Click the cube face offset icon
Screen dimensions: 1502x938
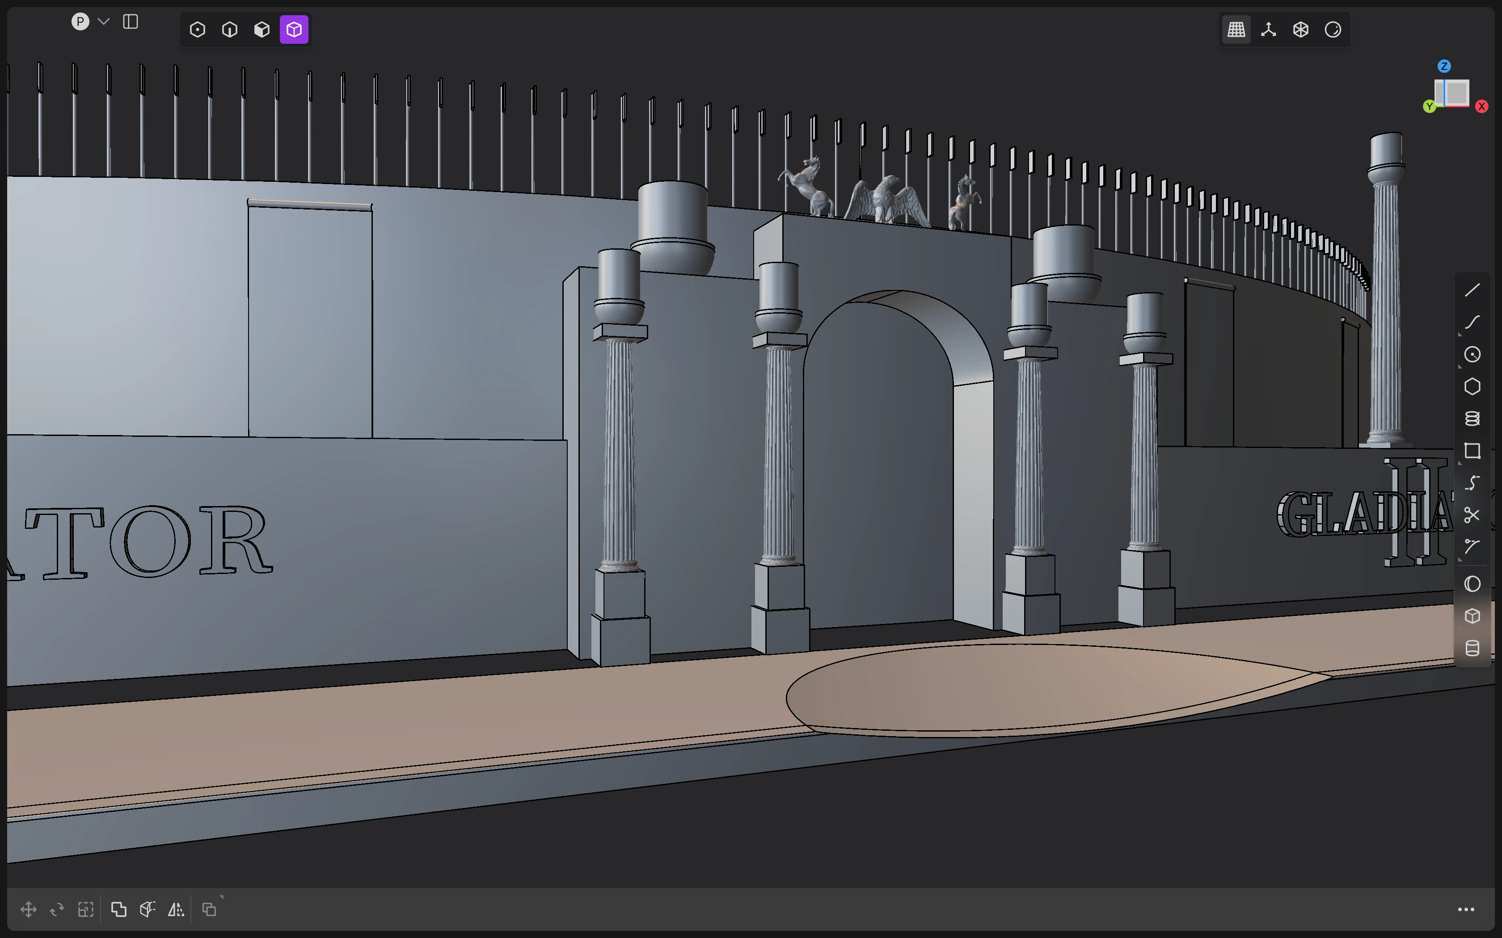pyautogui.click(x=147, y=909)
